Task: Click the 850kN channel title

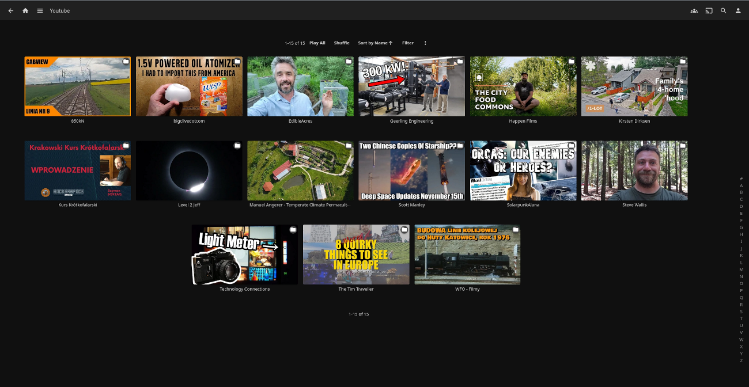Action: (78, 121)
